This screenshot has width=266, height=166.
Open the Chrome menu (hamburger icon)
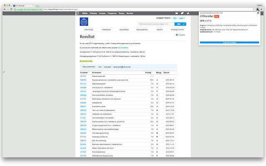click(x=261, y=9)
